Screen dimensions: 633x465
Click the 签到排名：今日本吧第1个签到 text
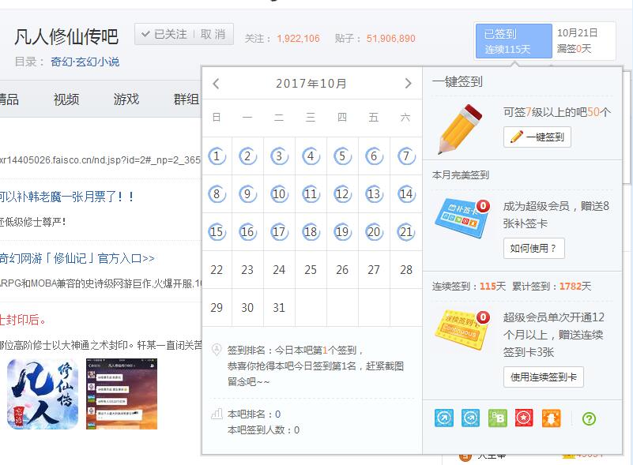point(296,350)
